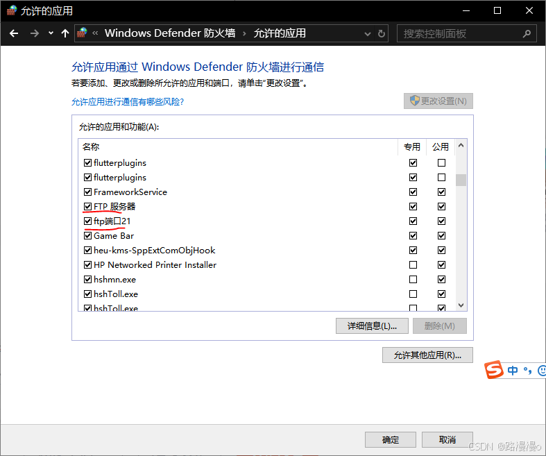
Task: Click the 更改设置(N) button
Action: (438, 101)
